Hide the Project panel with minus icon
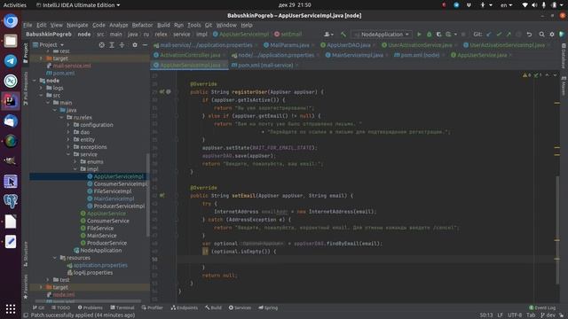The image size is (568, 319). (x=145, y=45)
